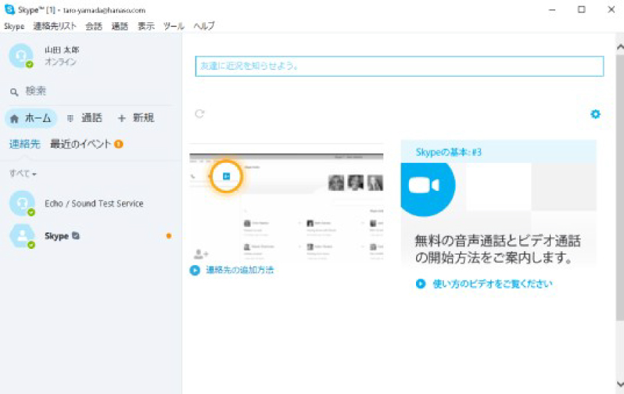Click the play icon beside 連絡先の追加方法
The image size is (624, 394).
pyautogui.click(x=195, y=271)
